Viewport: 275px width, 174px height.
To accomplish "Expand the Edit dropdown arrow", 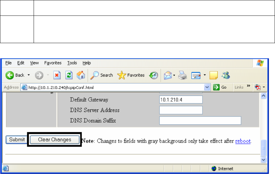I will click(x=205, y=75).
